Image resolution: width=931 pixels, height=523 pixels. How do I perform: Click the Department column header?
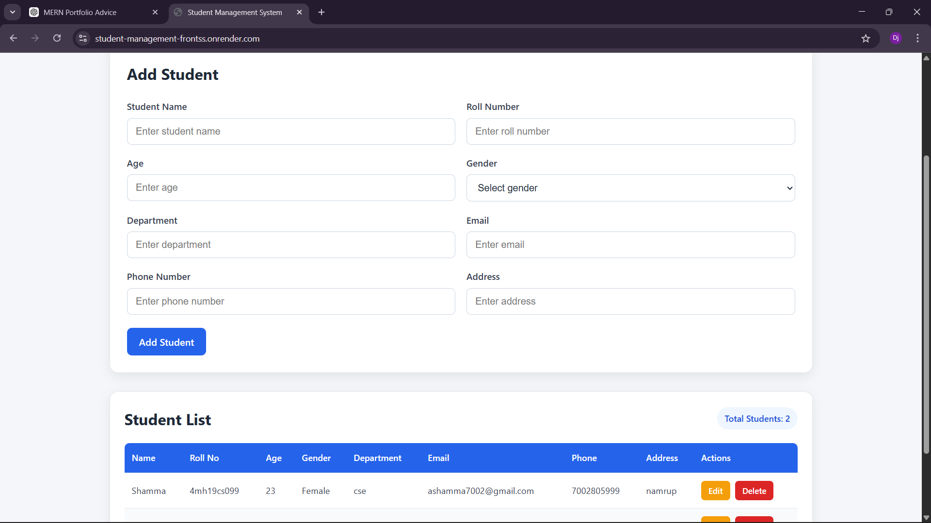(x=377, y=458)
